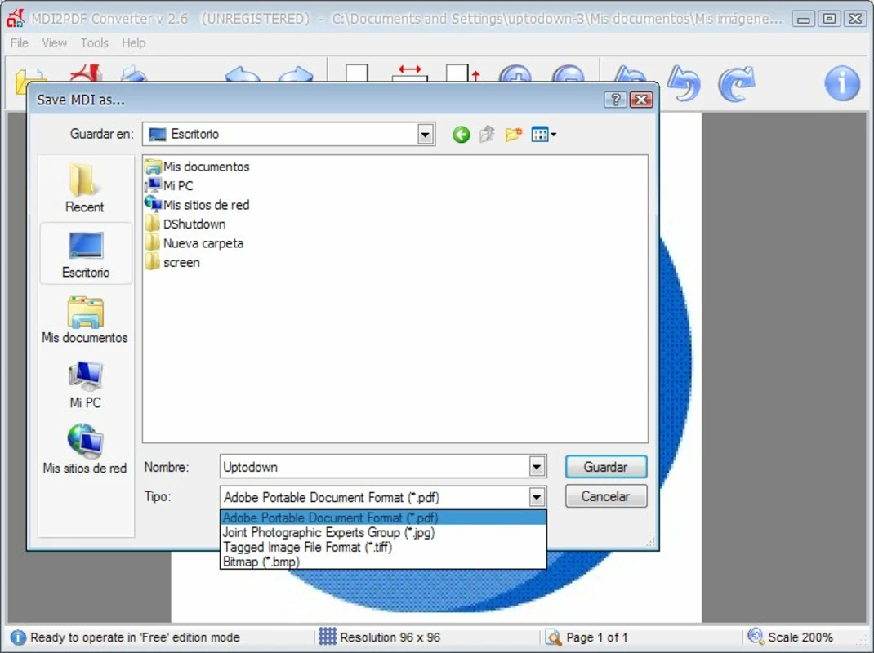Viewport: 874px width, 653px height.
Task: Open the Recent places shortcut
Action: [x=85, y=189]
